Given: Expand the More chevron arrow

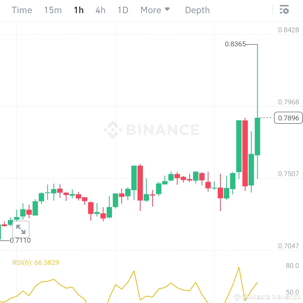Looking at the screenshot, I should (167, 9).
